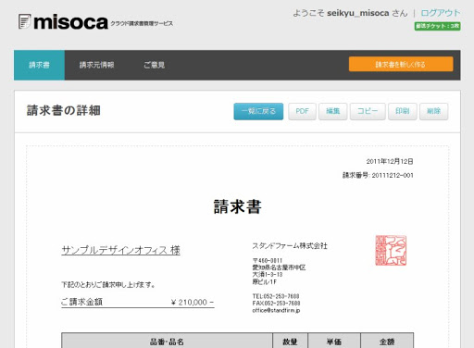Click the date 2011年12月12日
Screen dimensions: 474x348
coord(390,161)
